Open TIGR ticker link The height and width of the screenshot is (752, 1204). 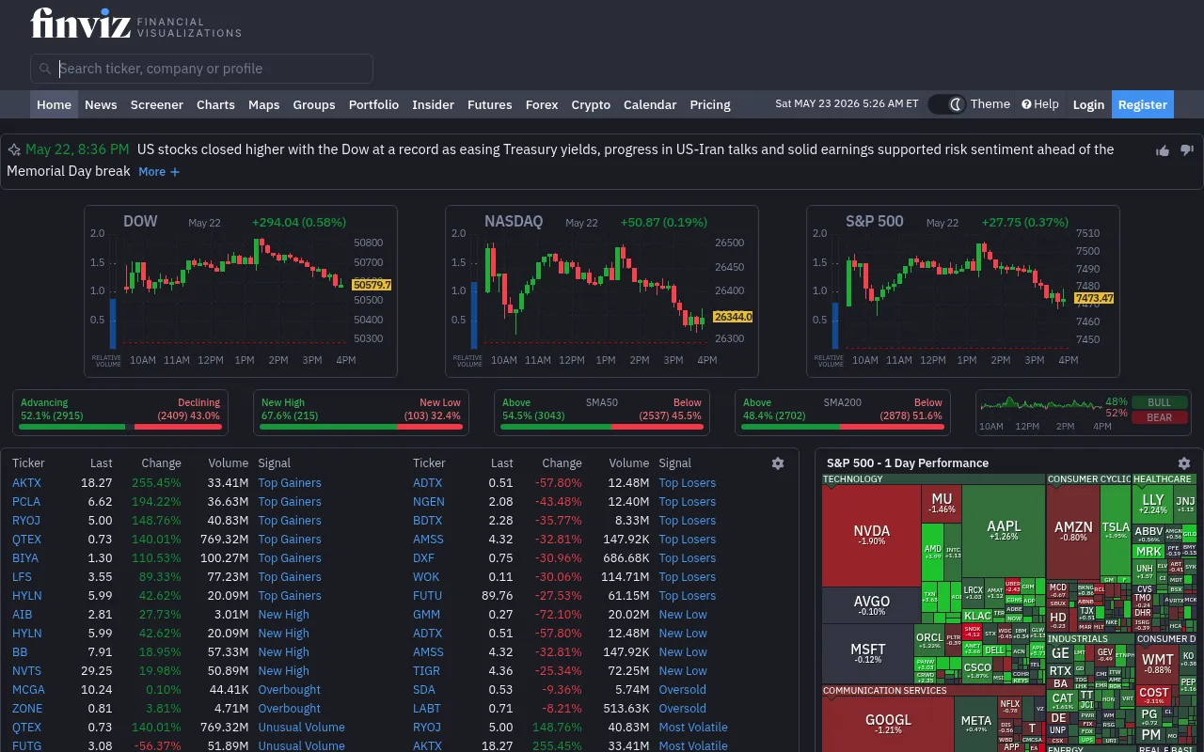pos(426,671)
